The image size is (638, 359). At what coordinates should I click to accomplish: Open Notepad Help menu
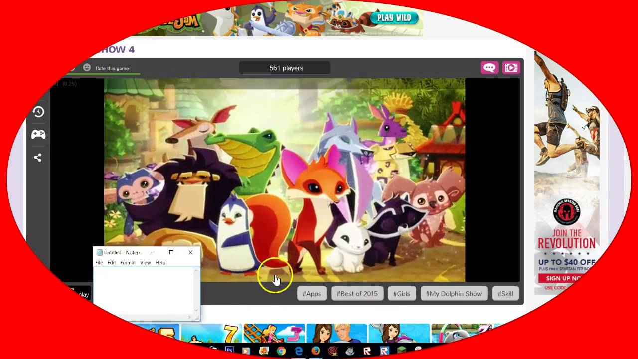coord(160,263)
